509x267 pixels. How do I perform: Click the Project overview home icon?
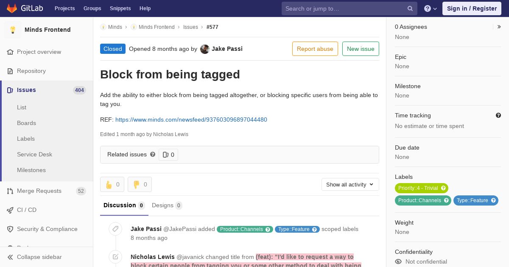[10, 52]
